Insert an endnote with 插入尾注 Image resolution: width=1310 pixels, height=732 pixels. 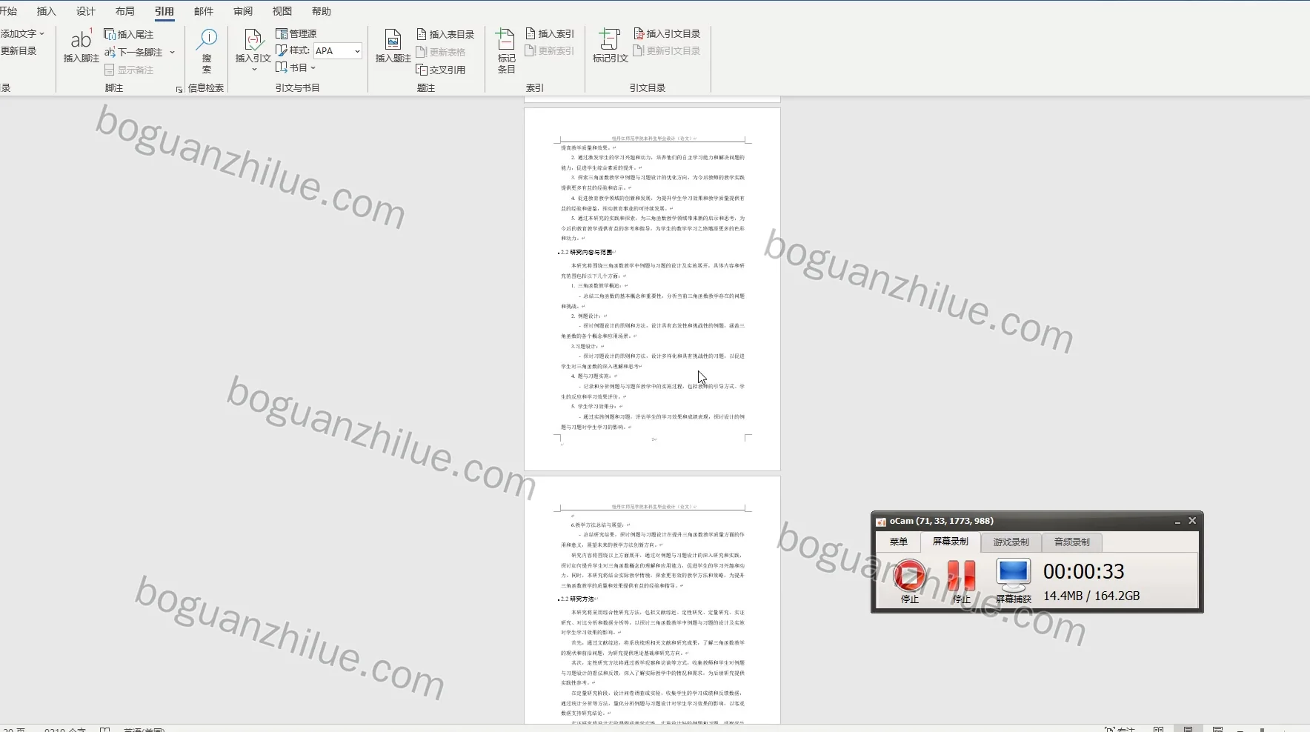coord(129,34)
